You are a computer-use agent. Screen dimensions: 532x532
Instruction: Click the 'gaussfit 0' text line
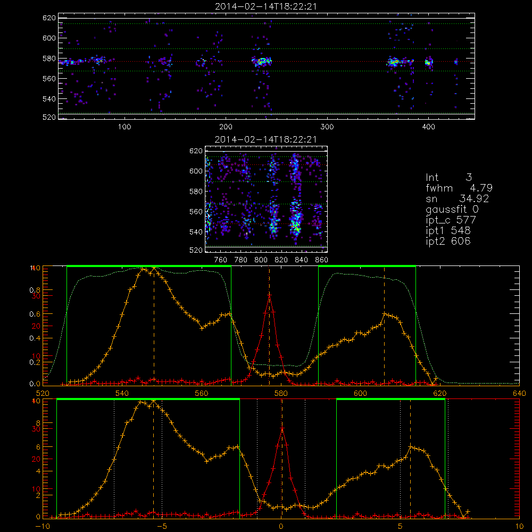[452, 209]
